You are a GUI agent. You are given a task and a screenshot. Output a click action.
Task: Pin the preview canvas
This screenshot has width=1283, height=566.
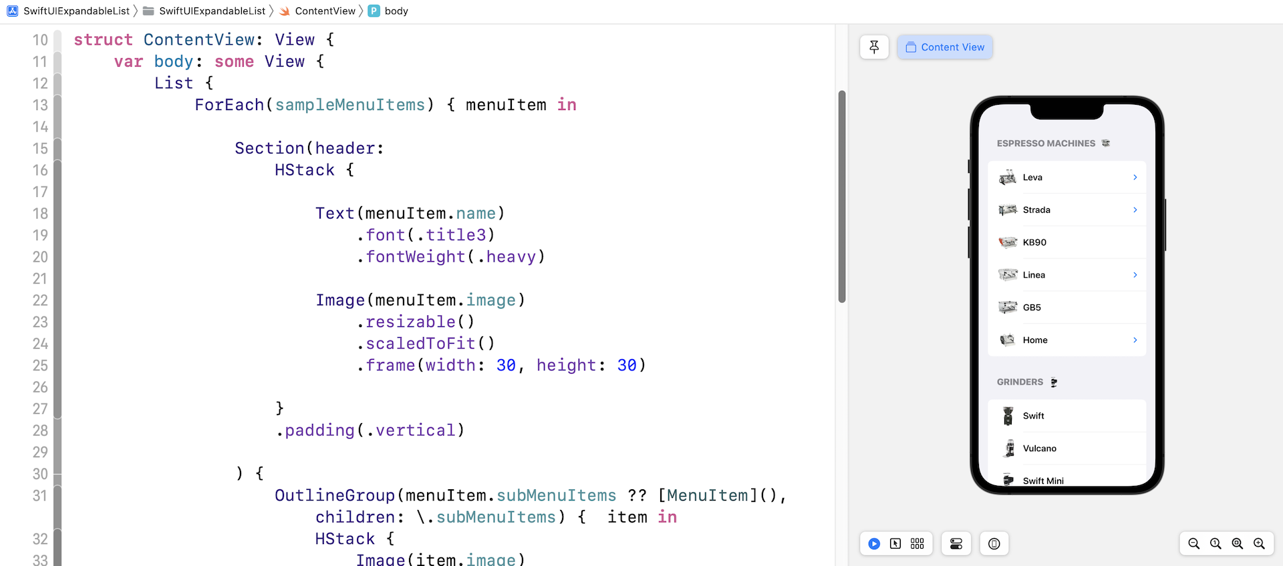click(x=874, y=47)
